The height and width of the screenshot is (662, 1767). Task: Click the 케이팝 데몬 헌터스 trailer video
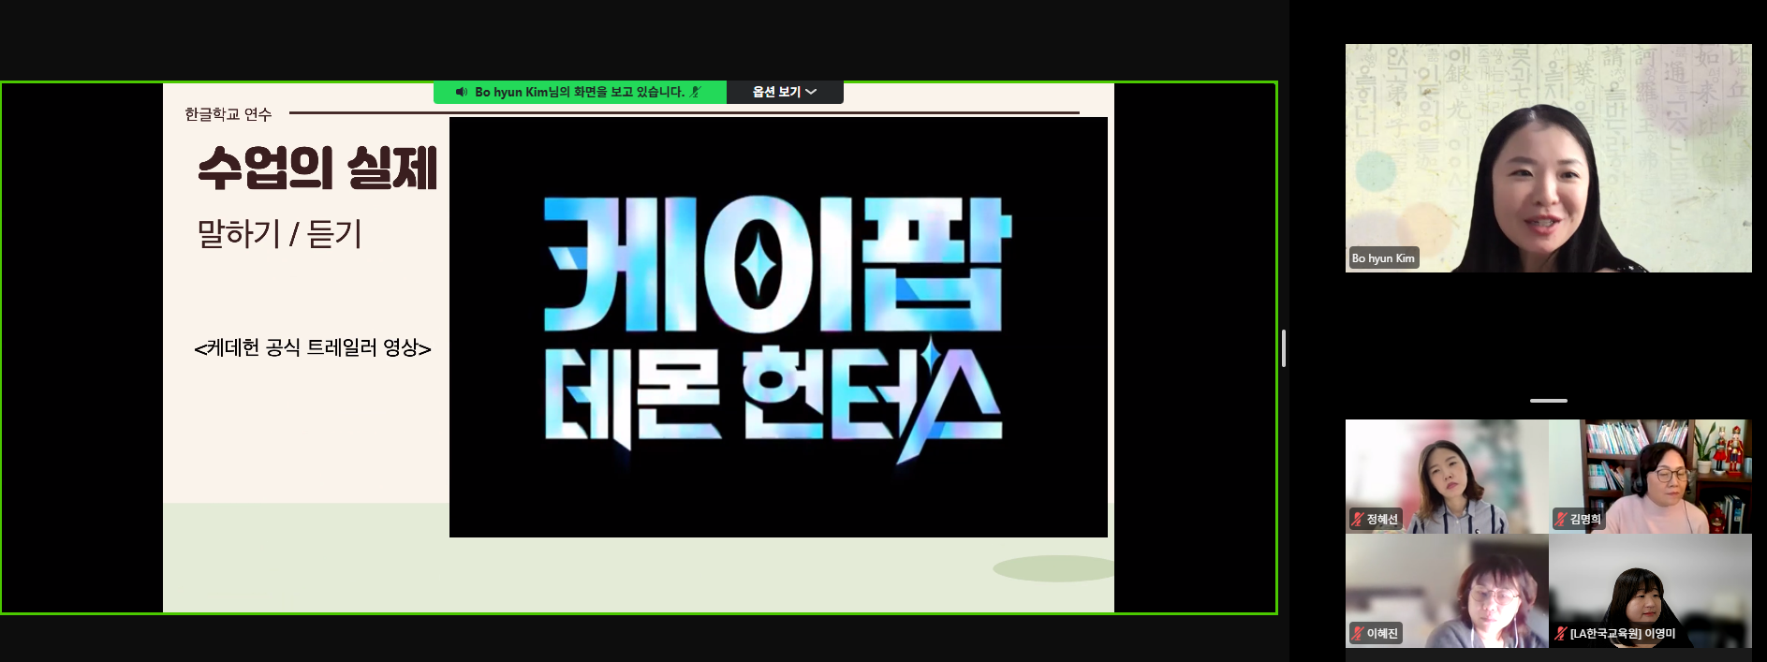pos(778,327)
